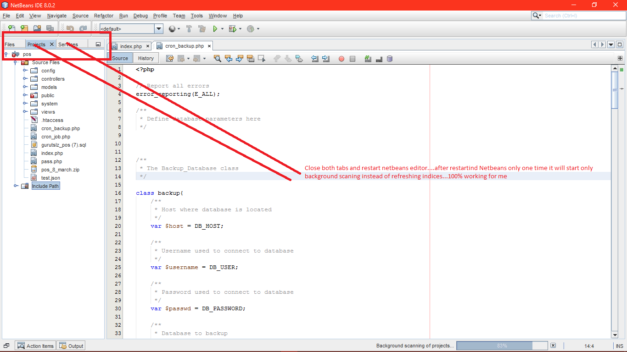
Task: Open the Tools menu
Action: point(197,16)
